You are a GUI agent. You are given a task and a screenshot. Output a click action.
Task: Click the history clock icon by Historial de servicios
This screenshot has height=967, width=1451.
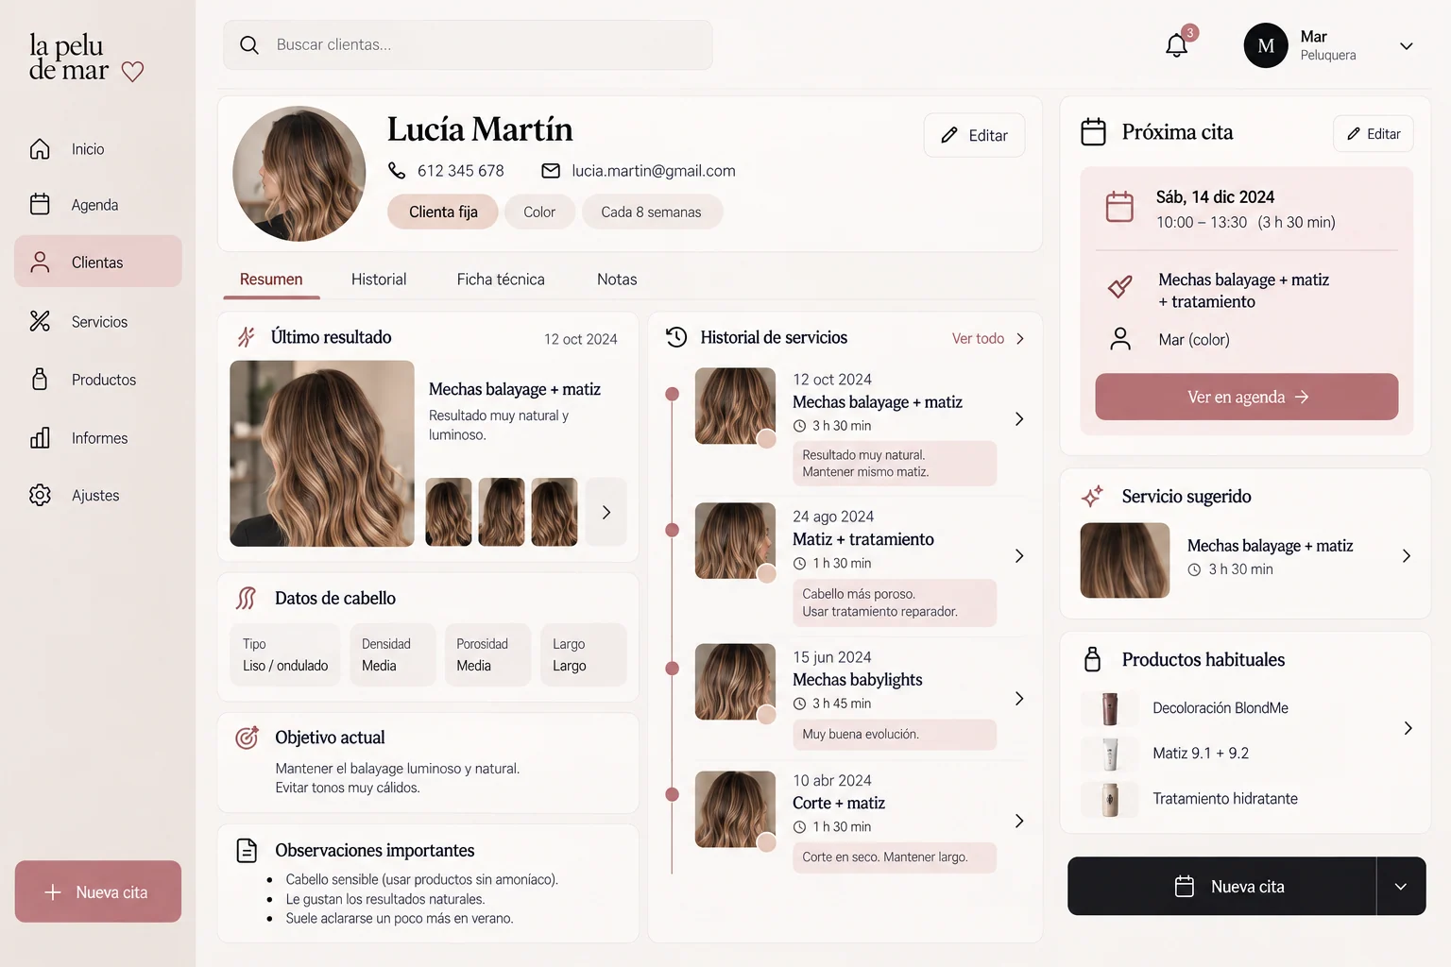point(676,337)
